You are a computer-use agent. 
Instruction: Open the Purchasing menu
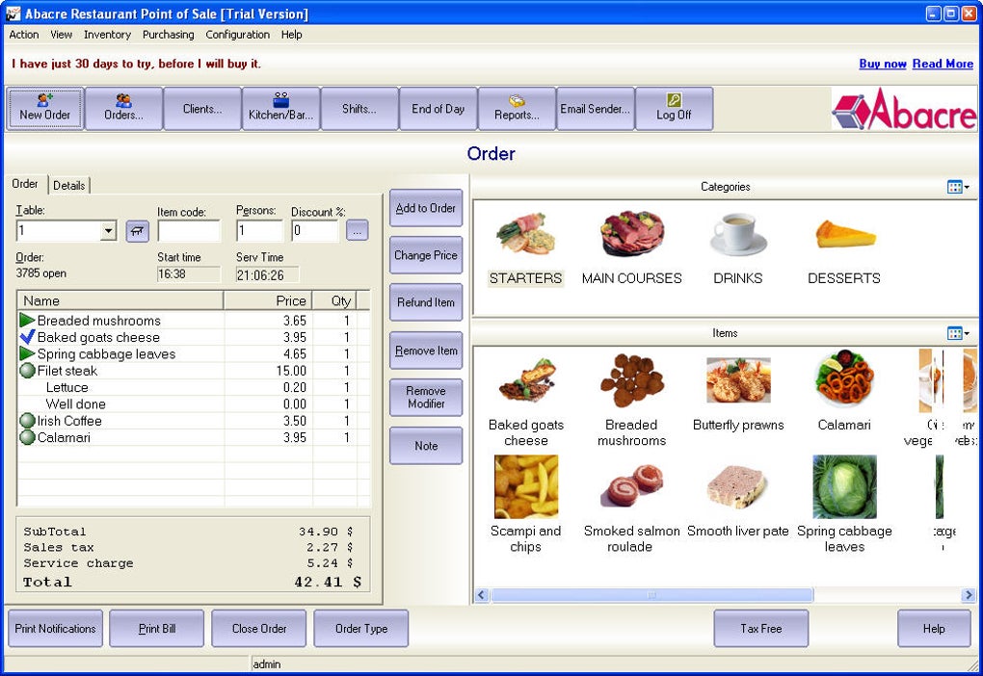[168, 35]
